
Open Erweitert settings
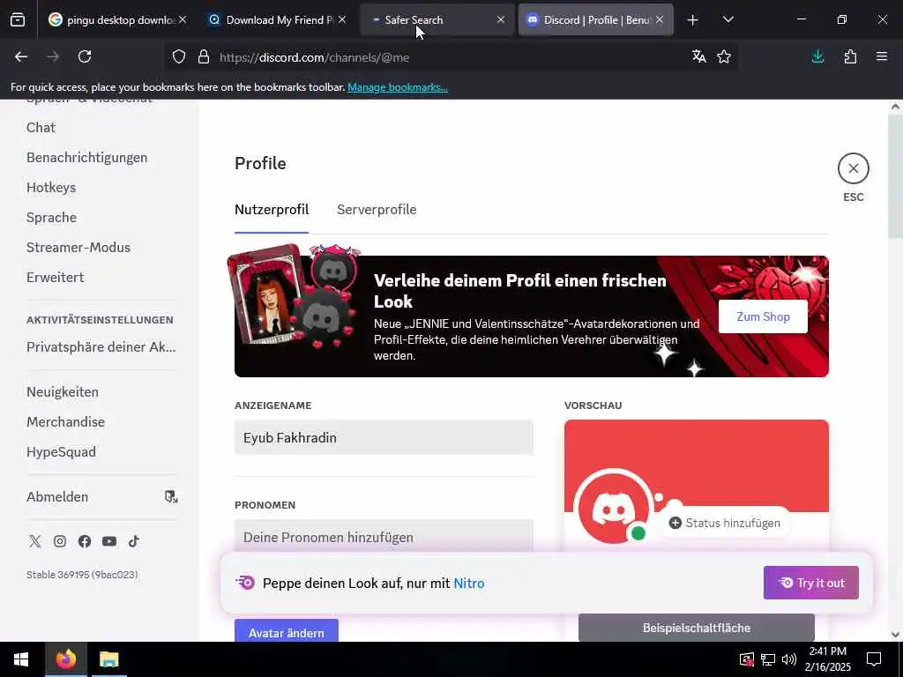tap(56, 277)
